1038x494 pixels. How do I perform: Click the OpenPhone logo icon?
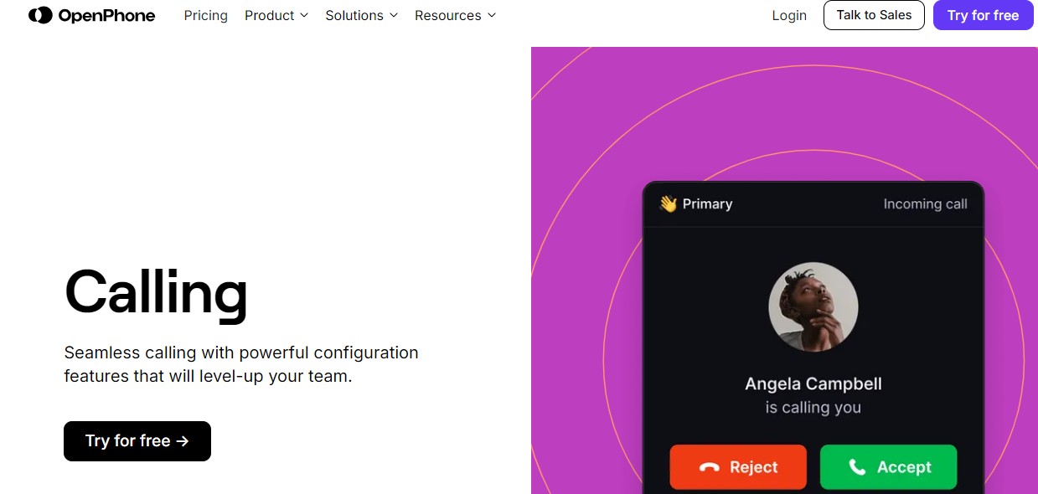click(x=40, y=15)
